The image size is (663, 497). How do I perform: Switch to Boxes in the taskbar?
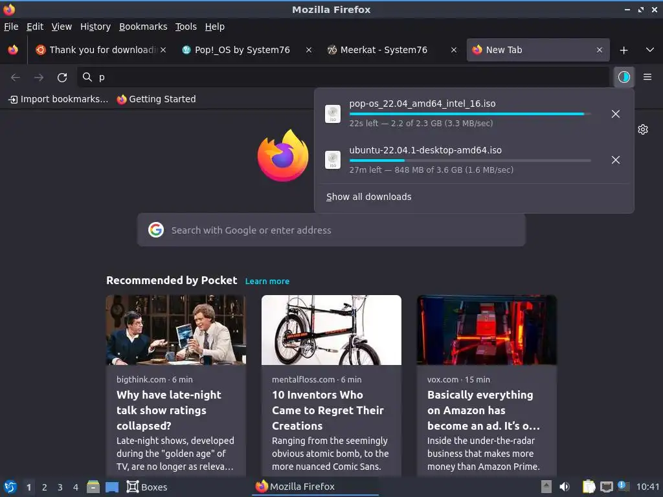(147, 487)
